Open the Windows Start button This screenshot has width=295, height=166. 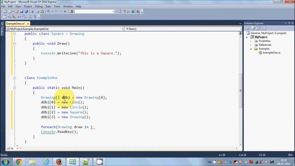coord(5,162)
